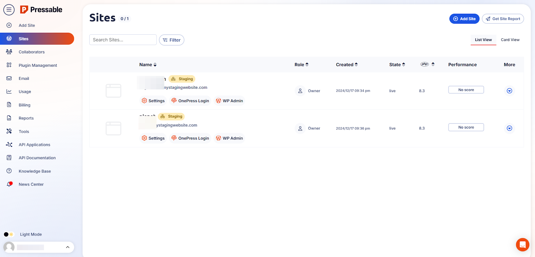Click the blue Add Site button
The width and height of the screenshot is (535, 257).
464,19
